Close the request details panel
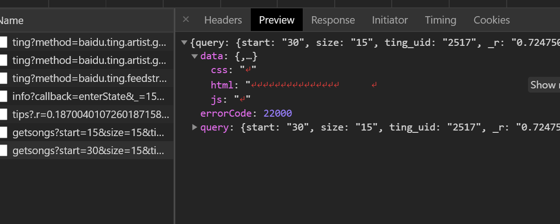This screenshot has height=224, width=560. 186,19
